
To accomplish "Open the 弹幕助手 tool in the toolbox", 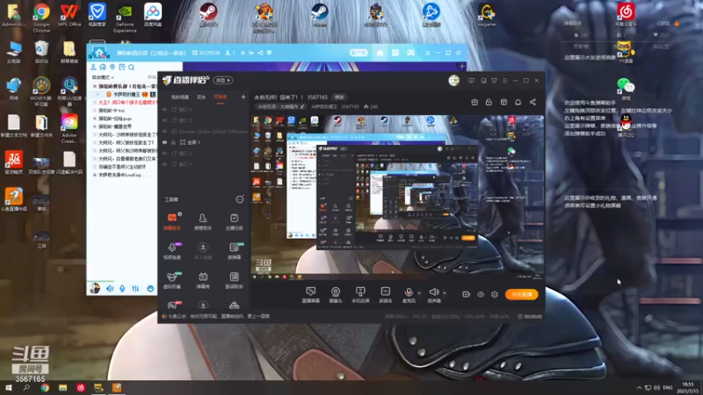I will point(172,221).
